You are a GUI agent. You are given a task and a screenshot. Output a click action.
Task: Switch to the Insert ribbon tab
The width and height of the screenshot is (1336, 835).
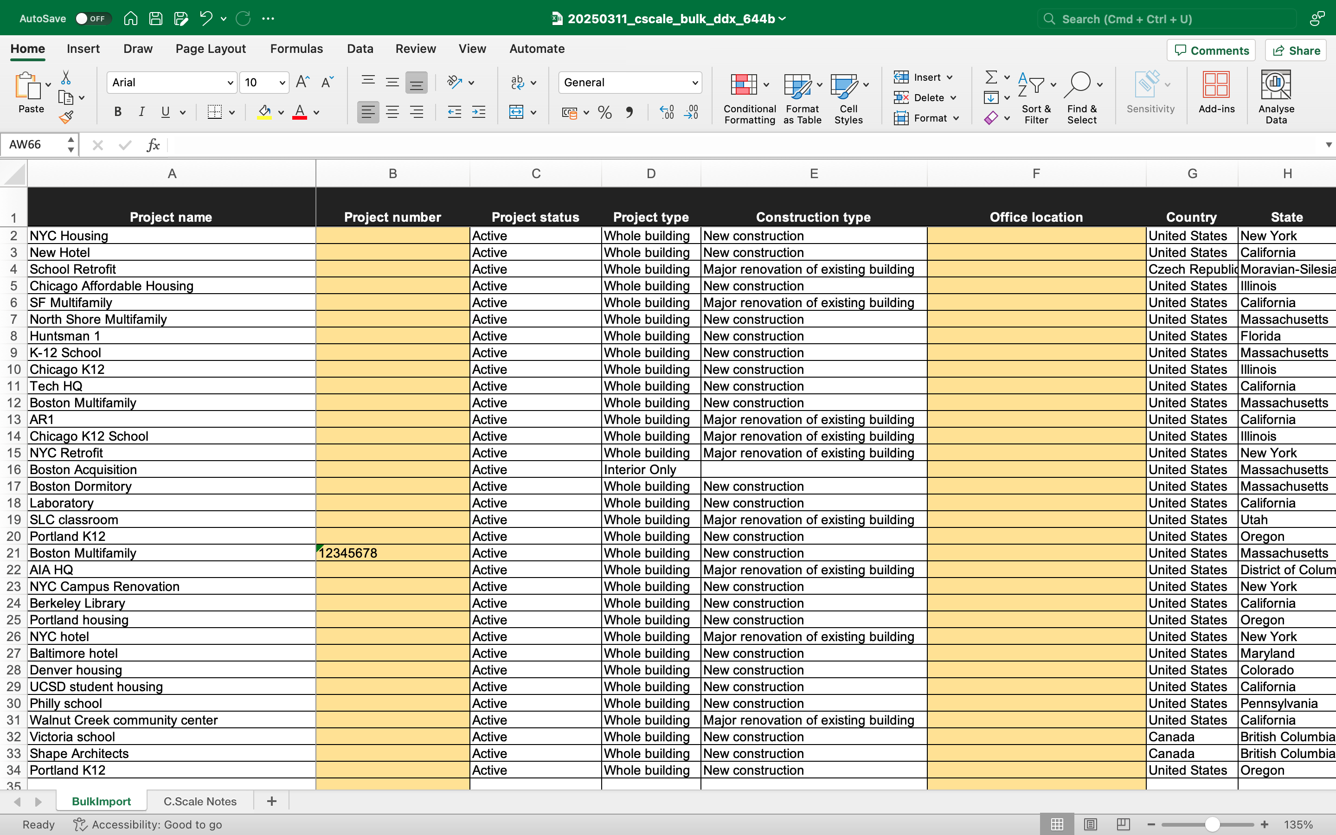[83, 49]
